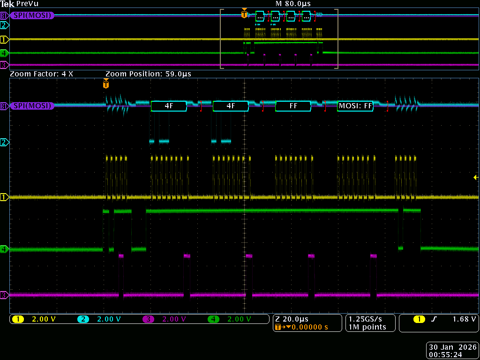Click the decoded "MOSI: FF" packet
This screenshot has height=360, width=480.
355,106
